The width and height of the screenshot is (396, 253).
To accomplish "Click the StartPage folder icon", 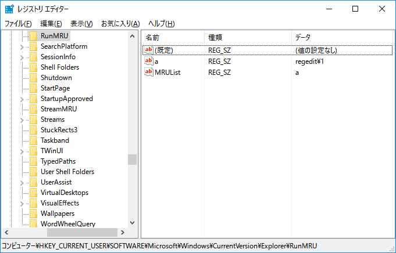I will click(x=33, y=88).
